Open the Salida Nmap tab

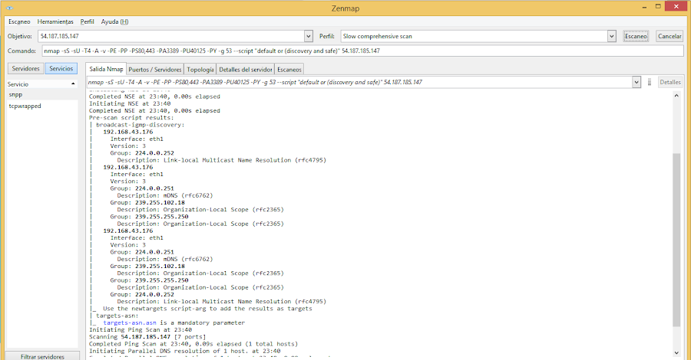tap(106, 69)
